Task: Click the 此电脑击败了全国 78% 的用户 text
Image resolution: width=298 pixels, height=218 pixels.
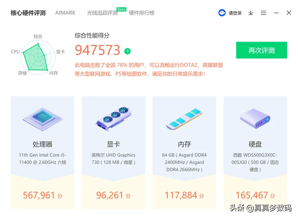Action: coord(109,65)
